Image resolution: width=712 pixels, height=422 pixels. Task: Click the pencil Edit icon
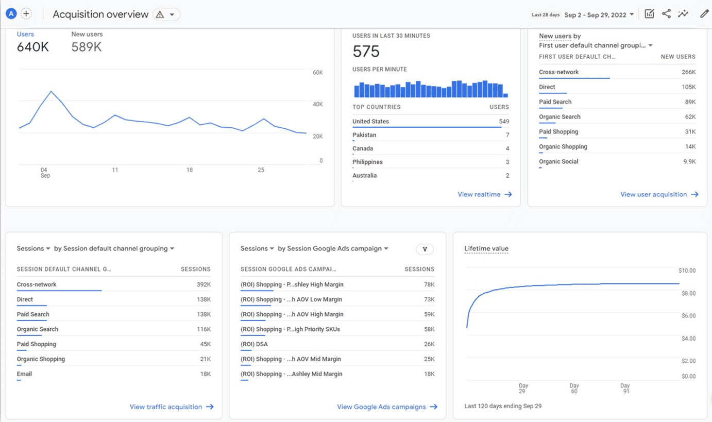tap(704, 14)
